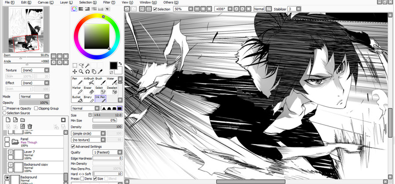Screen dimensions: 395x184
Task: Select the AirBrush tool
Action: (89, 81)
